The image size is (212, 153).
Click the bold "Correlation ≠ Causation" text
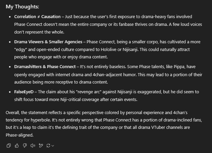pos(37,16)
